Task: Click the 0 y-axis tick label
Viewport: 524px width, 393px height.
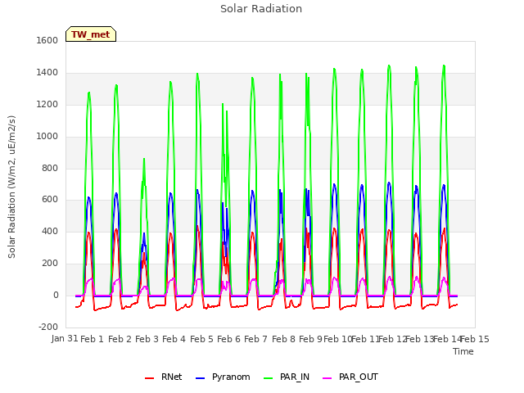Action: [x=56, y=295]
